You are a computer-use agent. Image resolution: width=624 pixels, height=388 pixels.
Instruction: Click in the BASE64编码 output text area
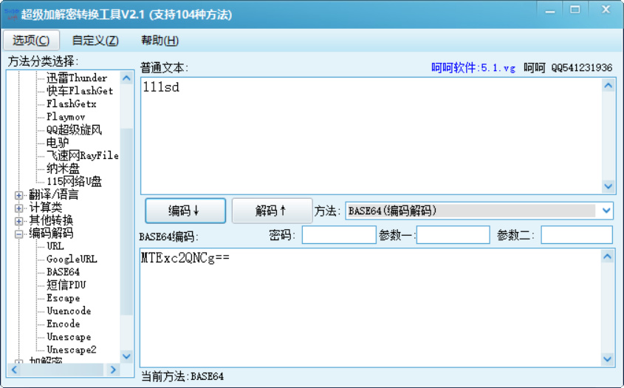[x=371, y=307]
